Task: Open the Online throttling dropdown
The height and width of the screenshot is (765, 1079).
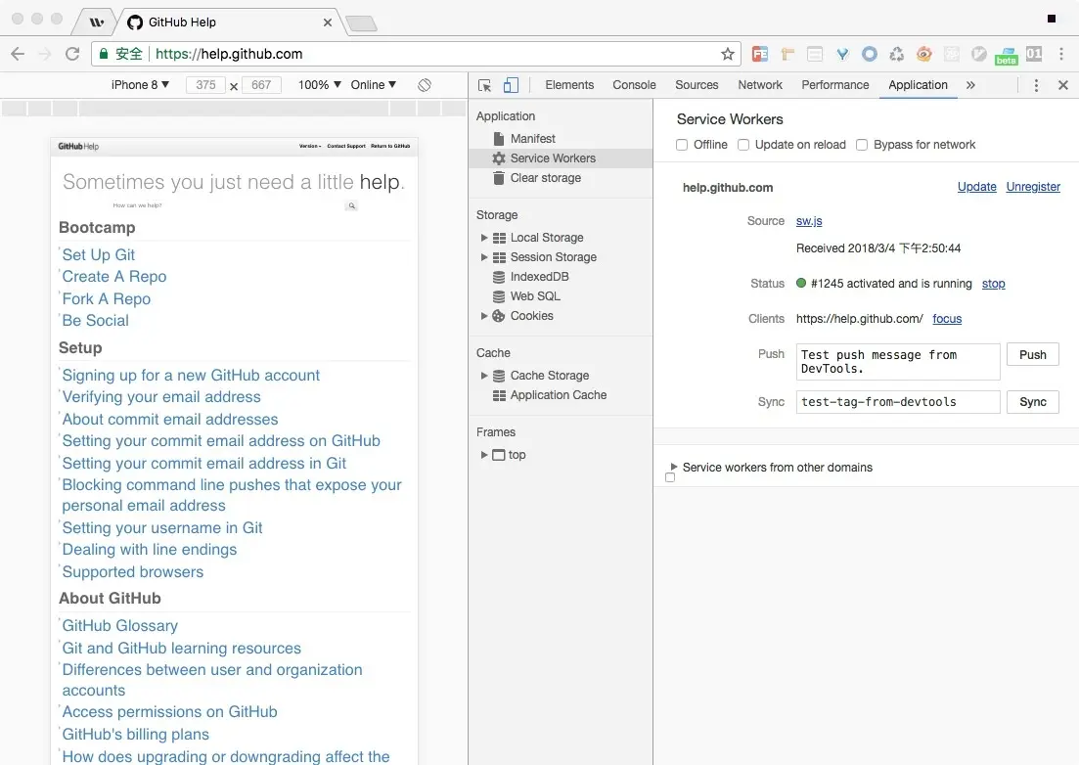Action: tap(373, 84)
